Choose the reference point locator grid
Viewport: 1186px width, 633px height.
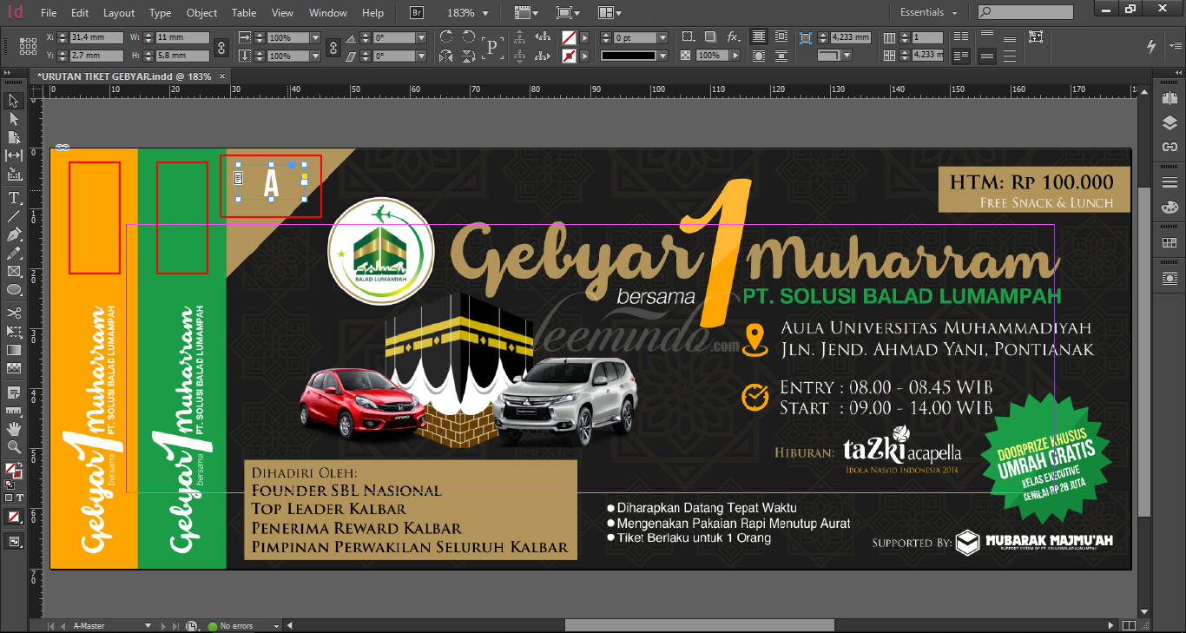[27, 47]
